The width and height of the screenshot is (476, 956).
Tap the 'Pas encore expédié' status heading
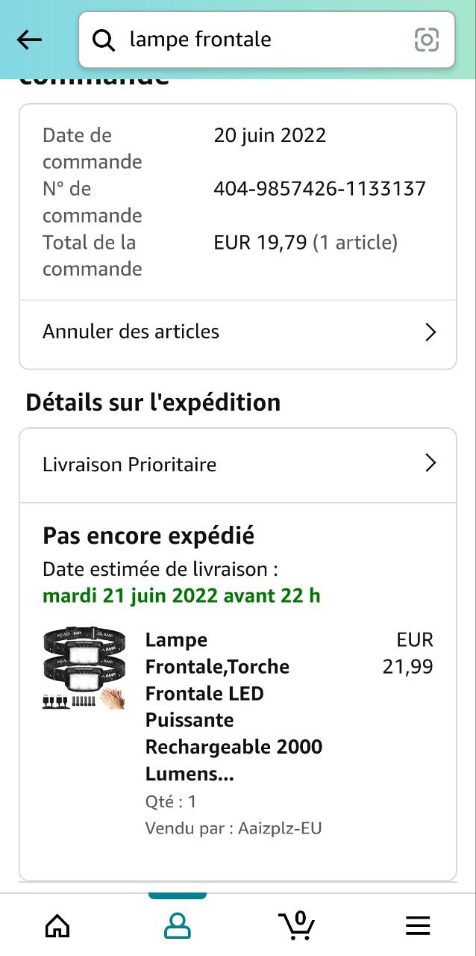coord(148,536)
